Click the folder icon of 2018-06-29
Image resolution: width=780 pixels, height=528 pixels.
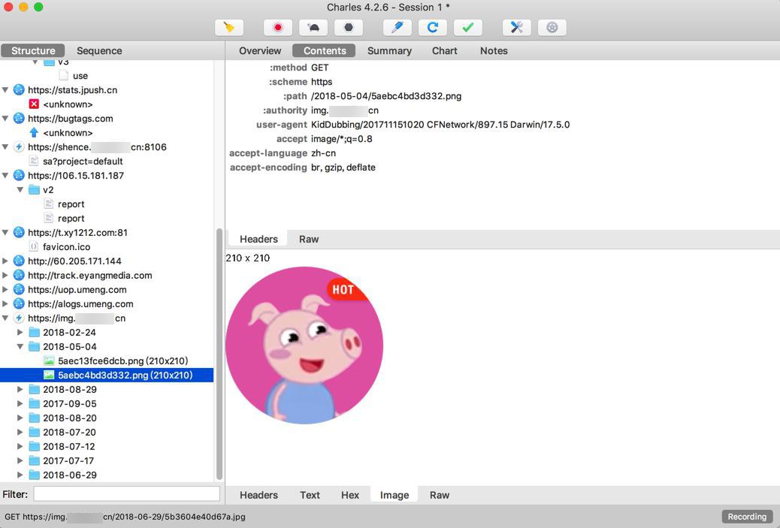coord(34,475)
